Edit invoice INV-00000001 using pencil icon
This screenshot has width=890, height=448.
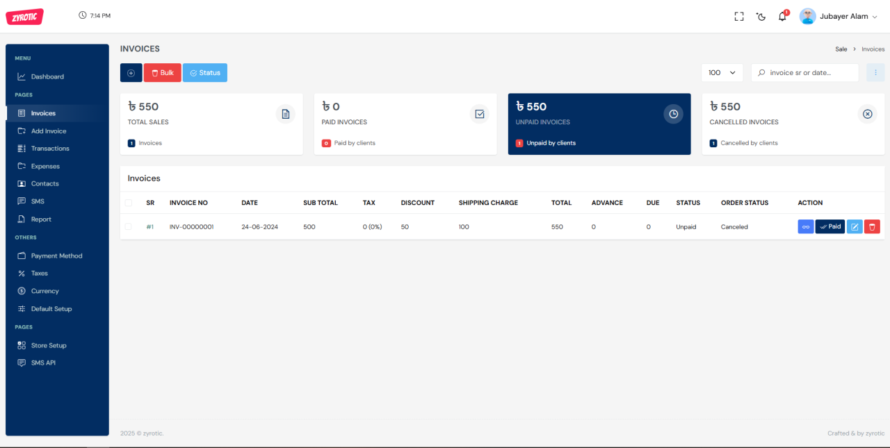click(x=855, y=226)
